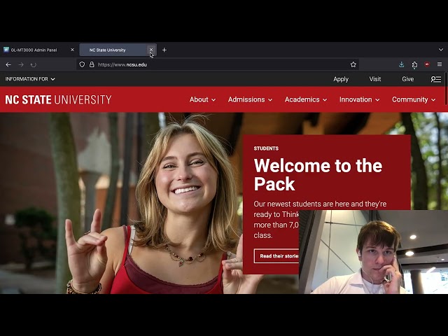Open the site search and menu icon
The height and width of the screenshot is (336, 448).
click(x=436, y=79)
